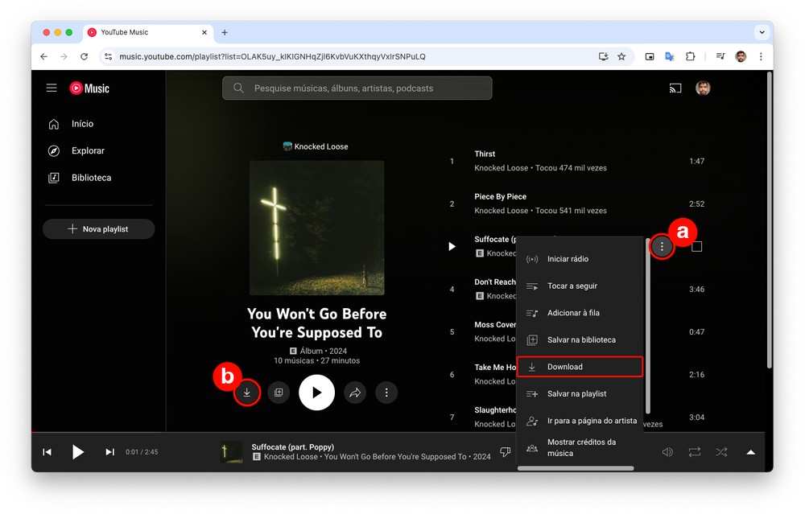Click the Nova playlist button
The width and height of the screenshot is (805, 514).
[x=98, y=229]
